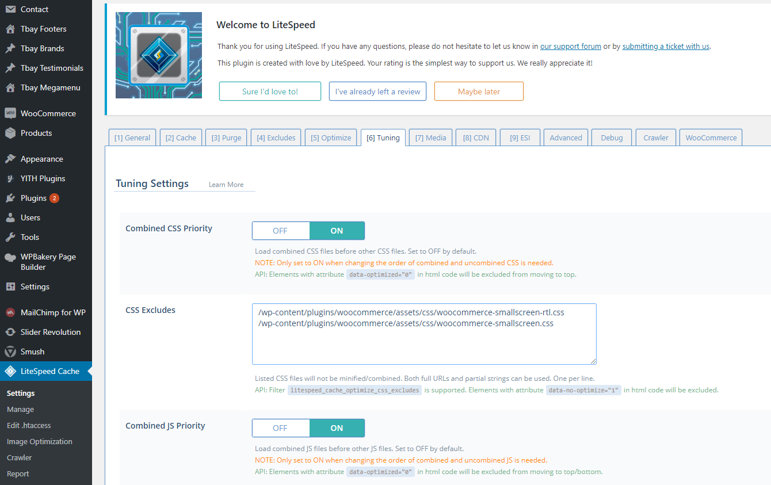Turn OFF Combined JS Priority
This screenshot has height=485, width=771.
pos(280,428)
